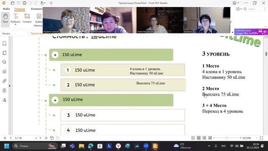Open the touch mode hand dropdown
This screenshot has width=268, height=151.
click(43, 3)
